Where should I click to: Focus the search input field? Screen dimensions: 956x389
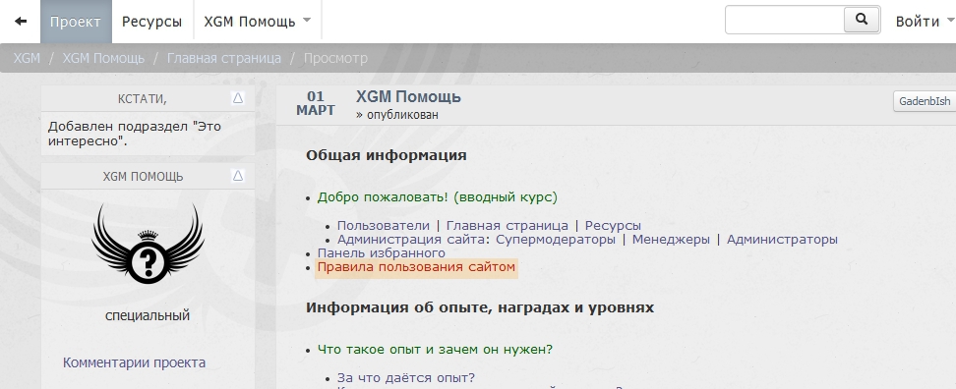click(x=785, y=20)
